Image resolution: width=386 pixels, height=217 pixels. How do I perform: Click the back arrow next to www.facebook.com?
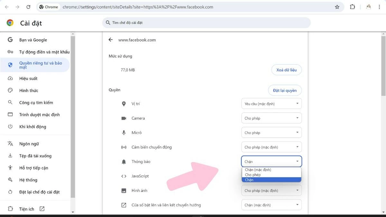(110, 40)
